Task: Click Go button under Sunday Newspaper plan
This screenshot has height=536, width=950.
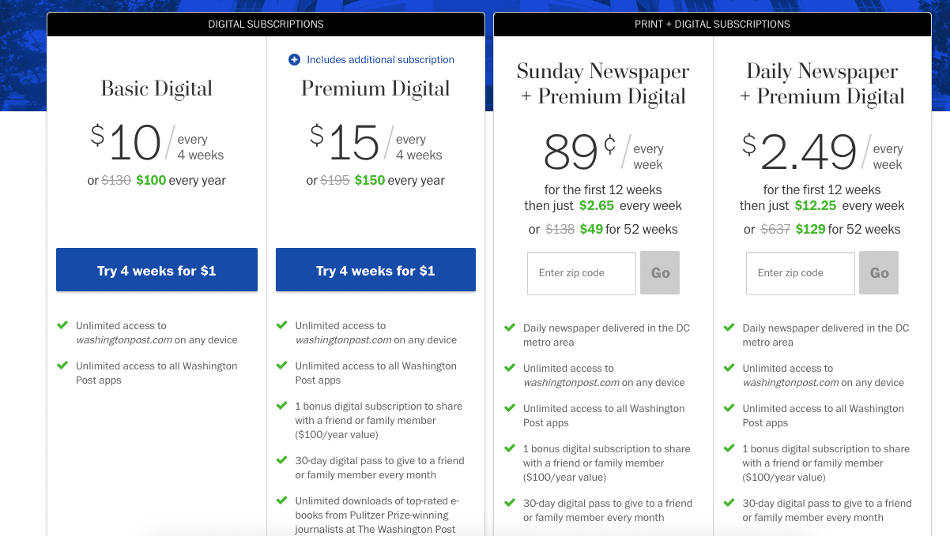Action: tap(660, 273)
